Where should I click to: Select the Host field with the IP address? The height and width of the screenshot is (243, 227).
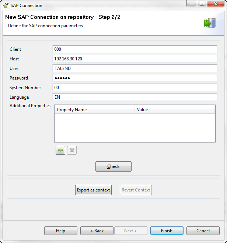pos(135,59)
